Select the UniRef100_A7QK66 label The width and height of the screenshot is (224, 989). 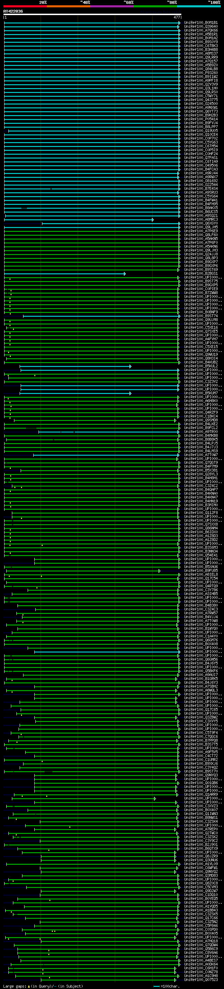[x=201, y=30]
